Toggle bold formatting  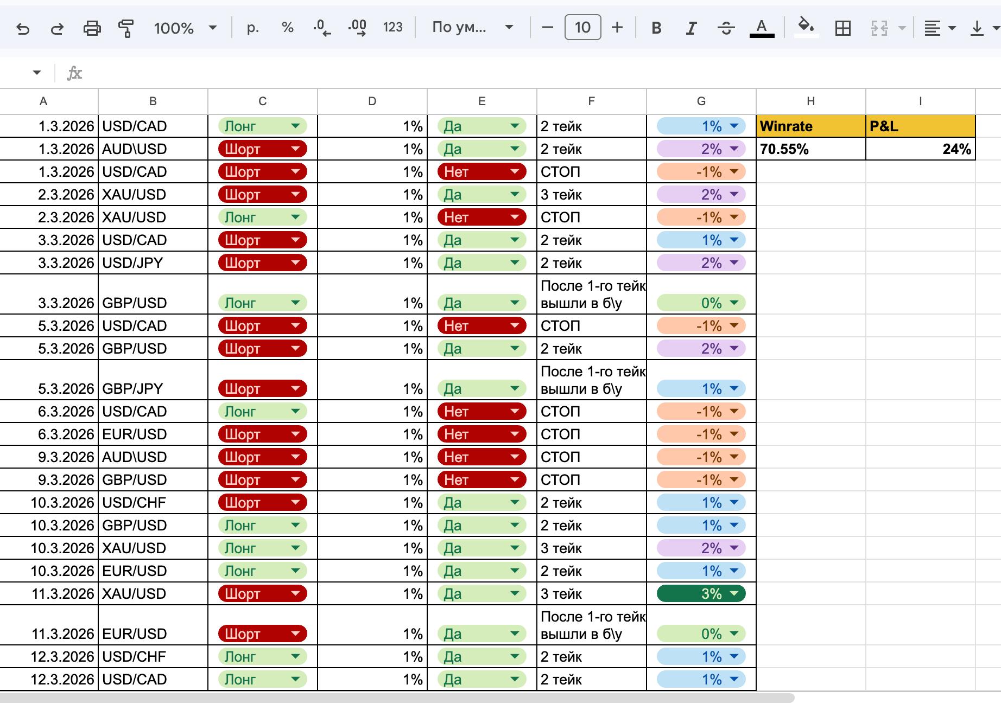coord(656,28)
